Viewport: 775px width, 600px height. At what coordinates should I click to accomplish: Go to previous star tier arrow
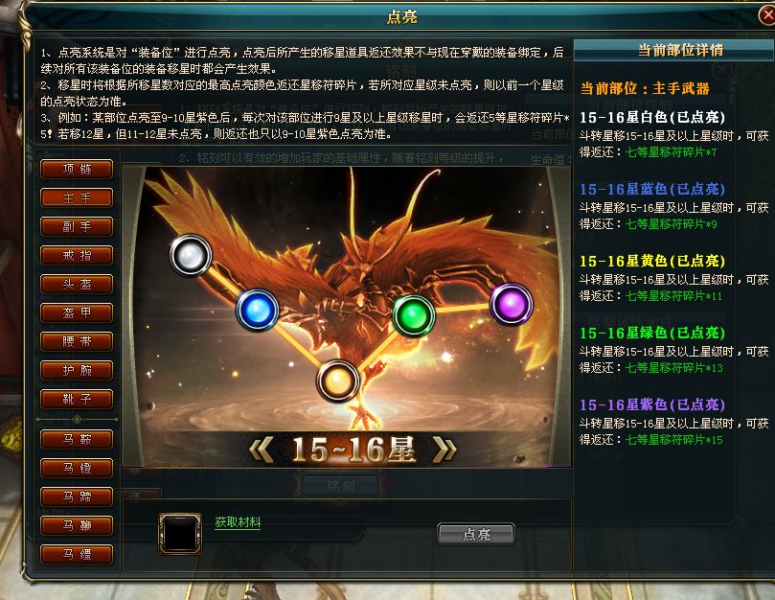pos(261,450)
